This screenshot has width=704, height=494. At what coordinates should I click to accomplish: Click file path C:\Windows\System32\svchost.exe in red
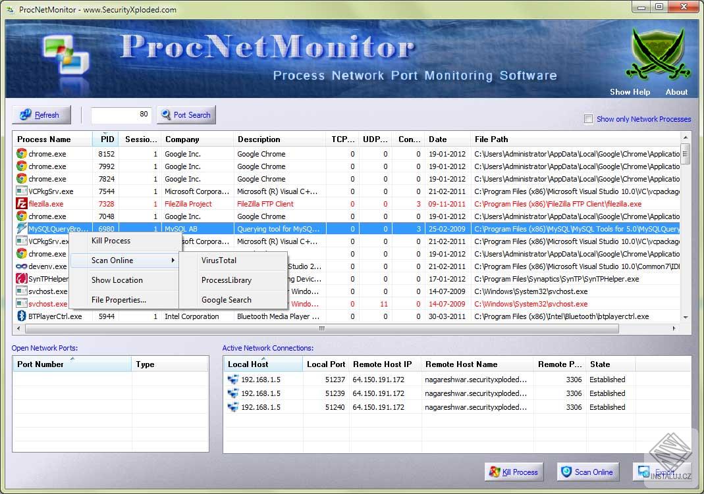[531, 304]
